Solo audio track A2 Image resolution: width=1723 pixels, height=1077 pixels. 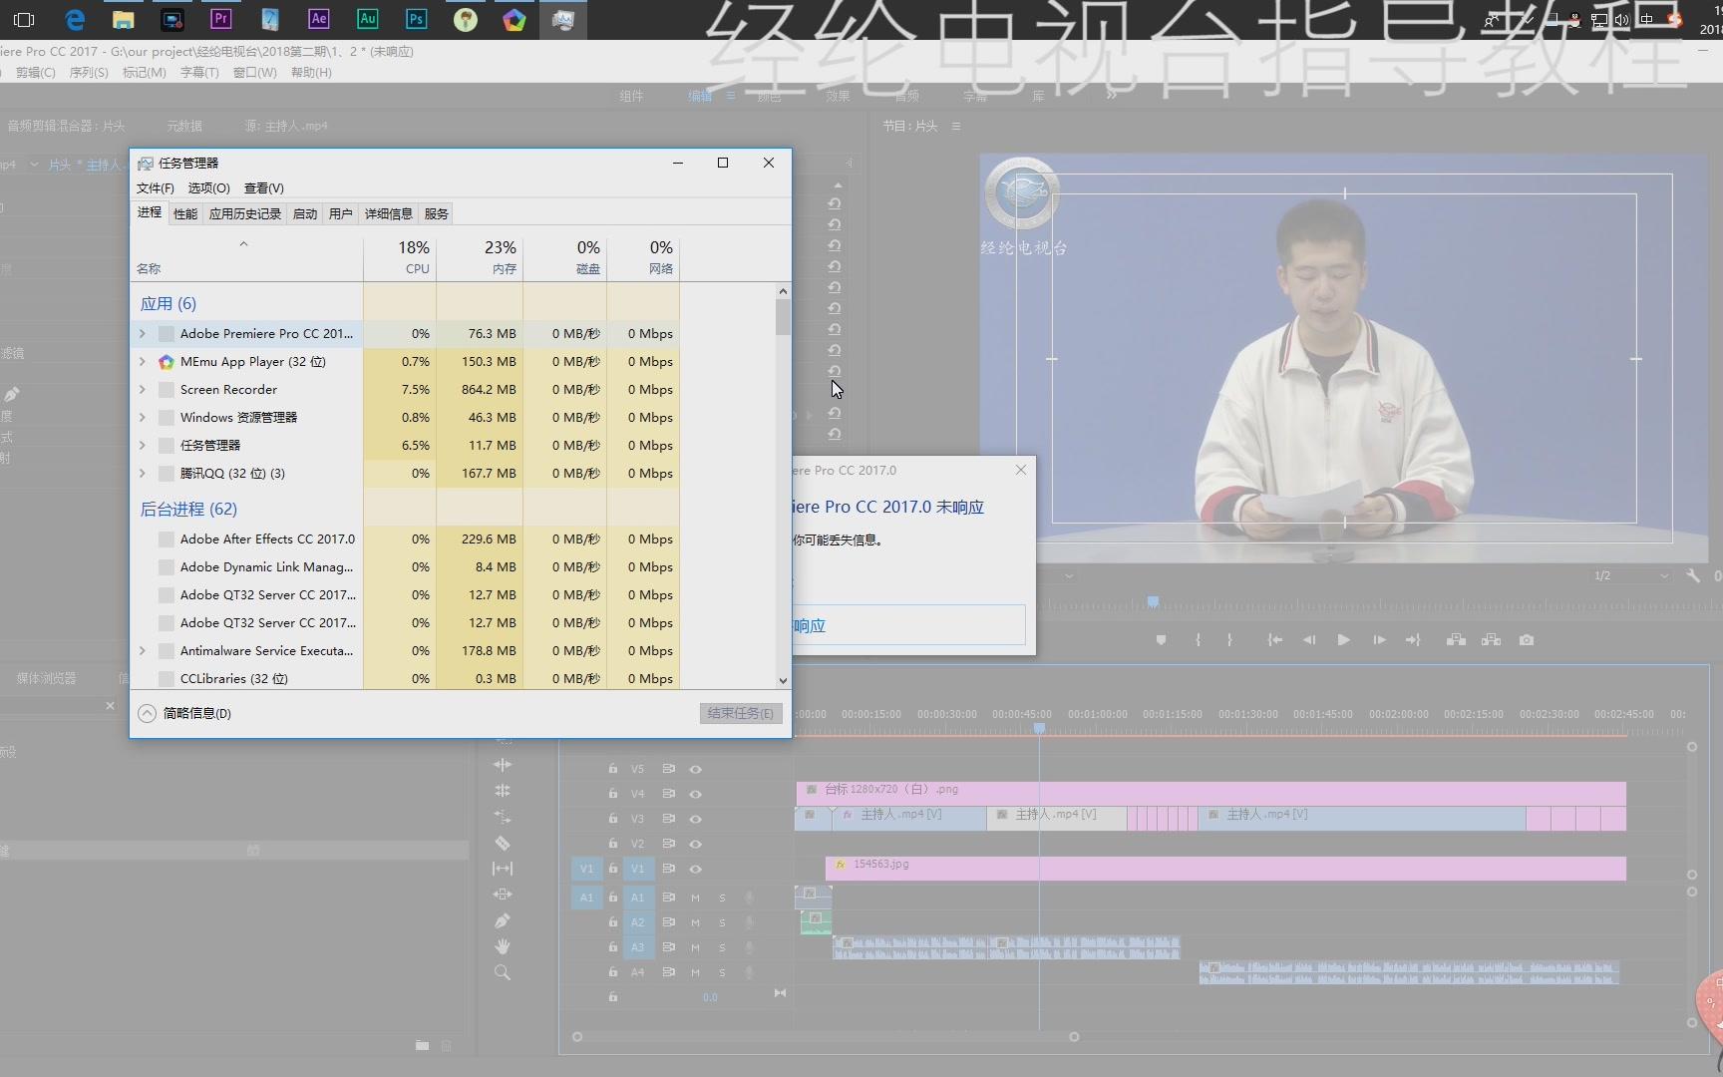723,922
